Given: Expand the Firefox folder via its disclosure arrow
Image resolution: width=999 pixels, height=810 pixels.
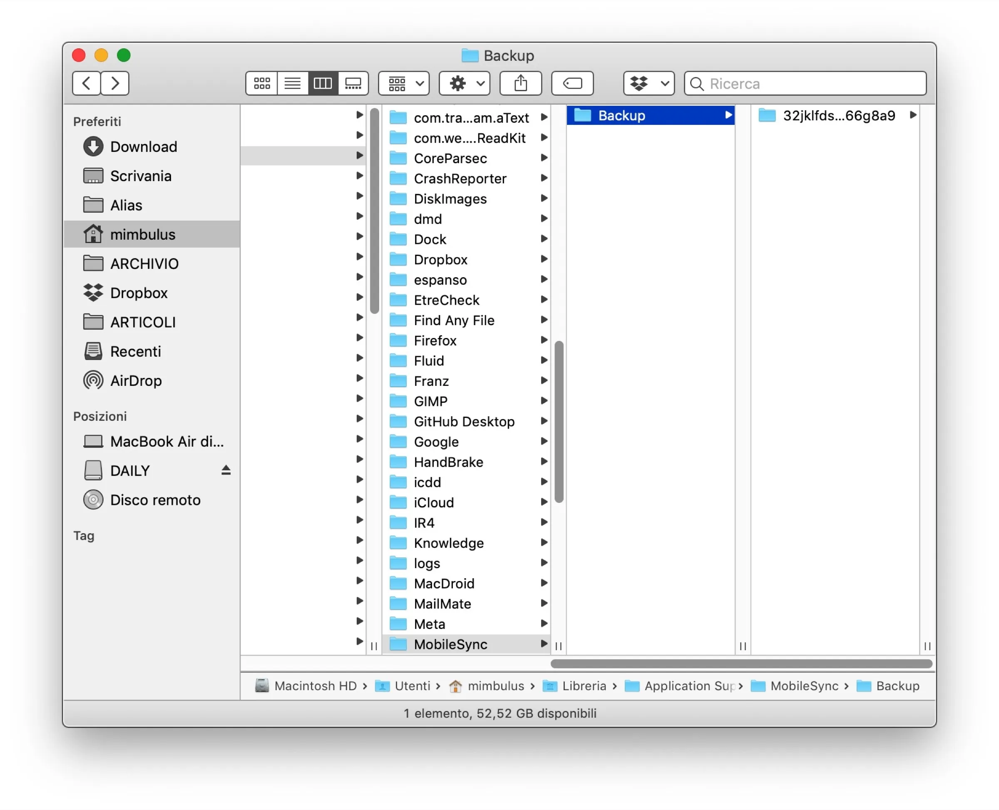Looking at the screenshot, I should tap(544, 340).
